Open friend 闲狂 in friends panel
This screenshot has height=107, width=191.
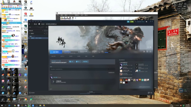coord(142,71)
